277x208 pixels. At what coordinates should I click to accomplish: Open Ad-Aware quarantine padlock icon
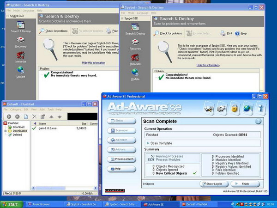point(234,108)
